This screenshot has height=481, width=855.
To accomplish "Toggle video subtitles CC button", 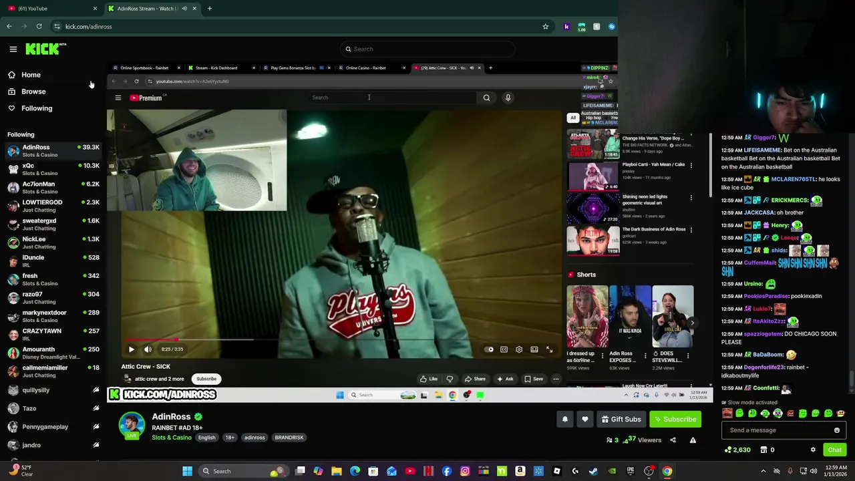I will [504, 349].
